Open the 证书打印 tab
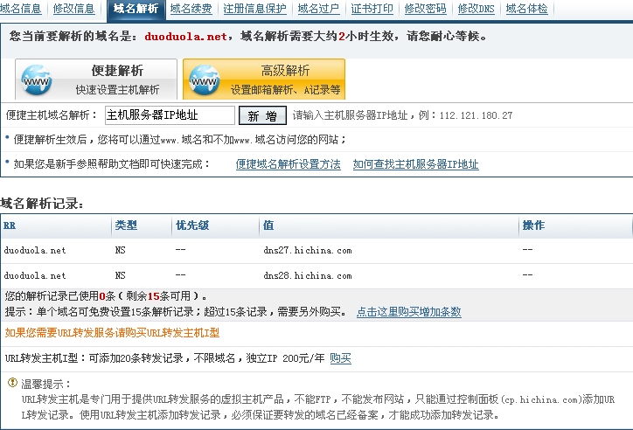Viewport: 633px width, 430px height. click(372, 9)
